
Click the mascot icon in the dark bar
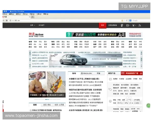point(122,25)
